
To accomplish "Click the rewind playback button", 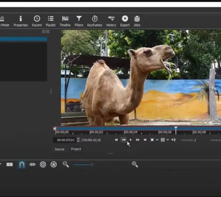I will [124, 140].
